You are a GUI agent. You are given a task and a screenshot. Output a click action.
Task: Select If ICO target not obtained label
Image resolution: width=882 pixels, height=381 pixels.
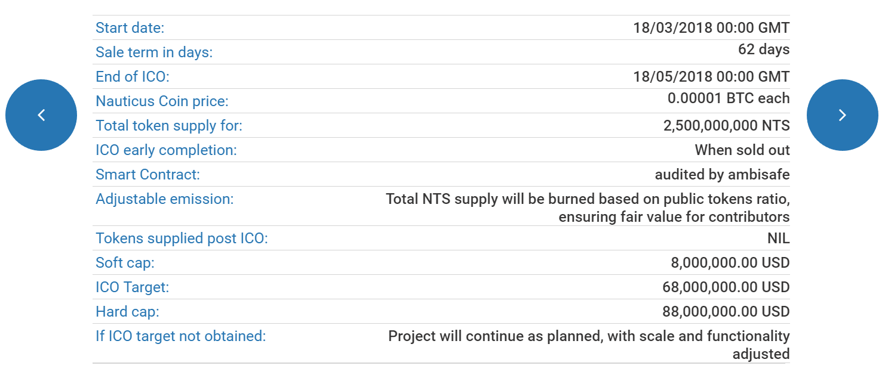[x=180, y=336]
